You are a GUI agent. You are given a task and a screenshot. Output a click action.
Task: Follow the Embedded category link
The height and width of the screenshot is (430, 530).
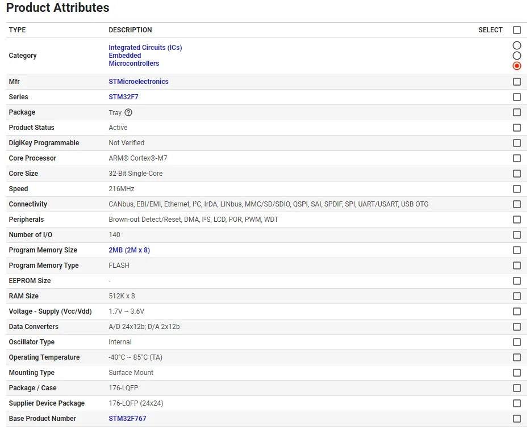pos(125,56)
